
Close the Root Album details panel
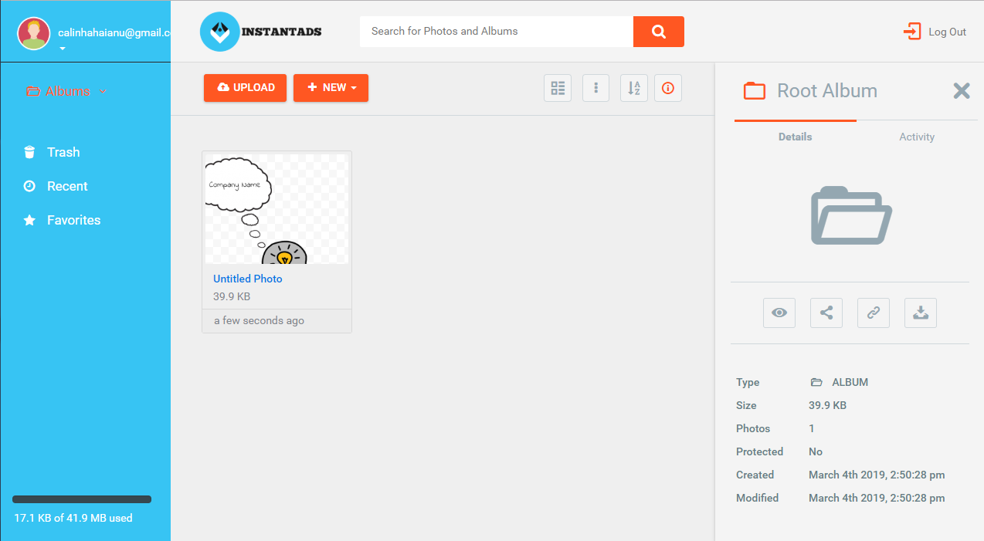962,91
